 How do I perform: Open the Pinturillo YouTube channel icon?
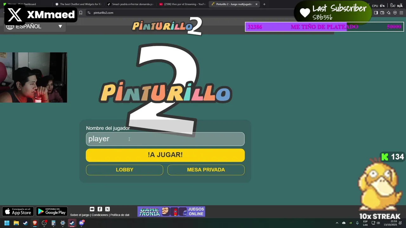pos(92,209)
